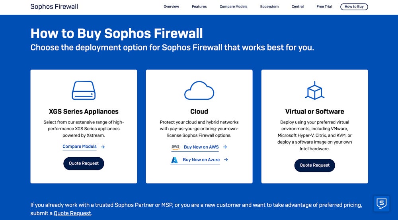This screenshot has width=398, height=220.
Task: Click arrow next to Compare Models link
Action: click(x=103, y=147)
